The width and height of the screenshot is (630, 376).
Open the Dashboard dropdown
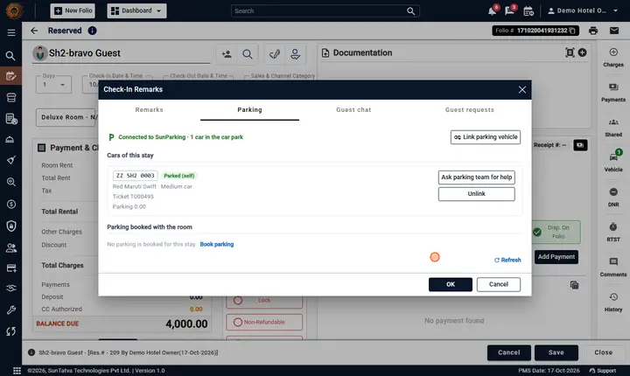click(136, 10)
